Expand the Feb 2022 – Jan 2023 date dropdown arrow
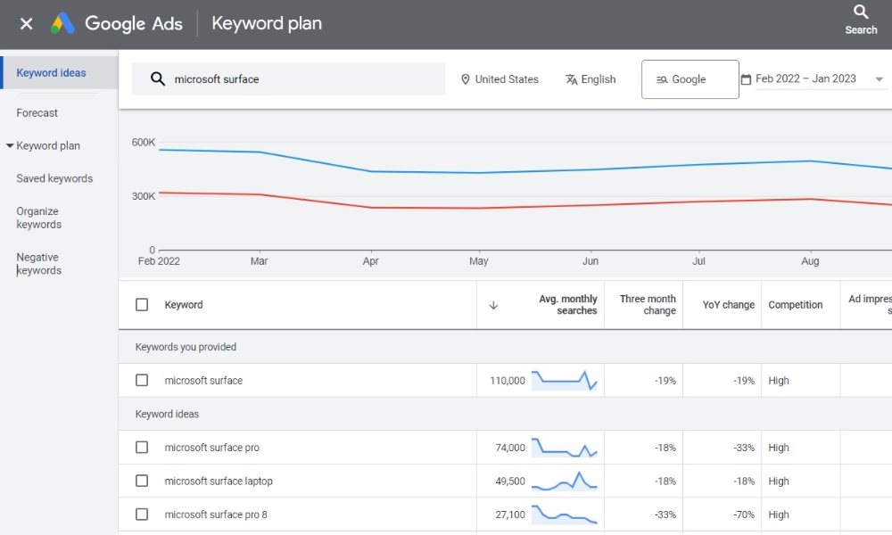Screen dimensions: 892x535 pyautogui.click(x=879, y=79)
